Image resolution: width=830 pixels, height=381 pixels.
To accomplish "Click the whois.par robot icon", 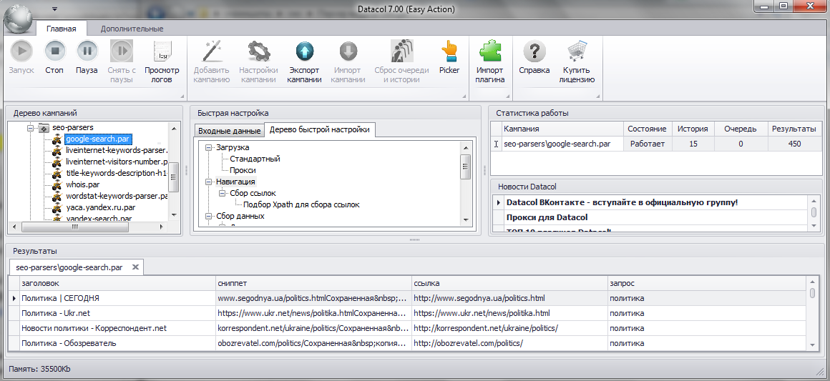I will 57,184.
